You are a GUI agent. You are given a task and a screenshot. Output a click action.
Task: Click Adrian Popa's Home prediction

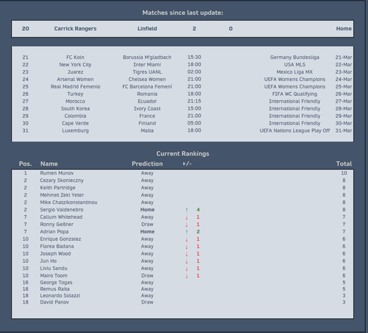[147, 232]
